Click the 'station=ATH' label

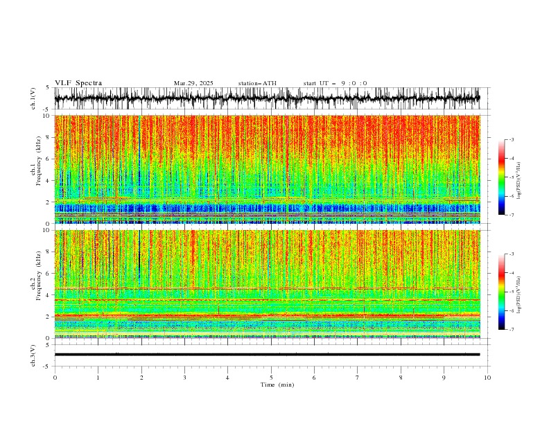pos(257,83)
